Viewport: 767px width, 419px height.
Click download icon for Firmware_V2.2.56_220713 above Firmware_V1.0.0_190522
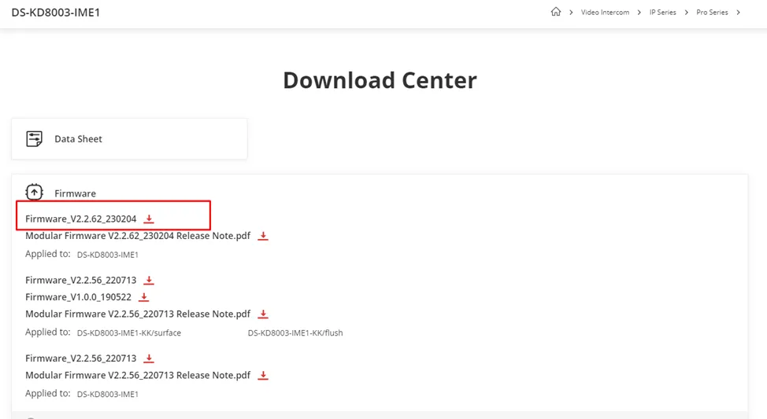click(149, 281)
